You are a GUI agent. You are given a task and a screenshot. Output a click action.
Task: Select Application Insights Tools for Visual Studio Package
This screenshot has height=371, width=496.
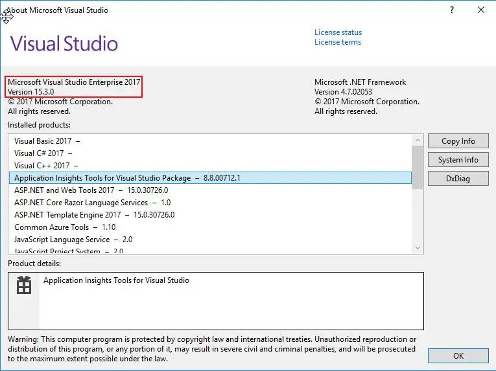[x=210, y=178]
